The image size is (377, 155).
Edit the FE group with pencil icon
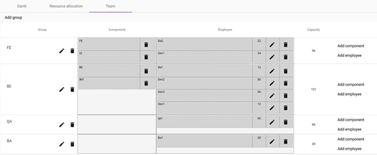click(x=62, y=51)
